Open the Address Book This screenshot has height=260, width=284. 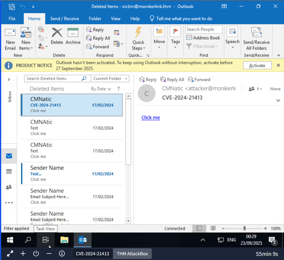click(x=203, y=38)
